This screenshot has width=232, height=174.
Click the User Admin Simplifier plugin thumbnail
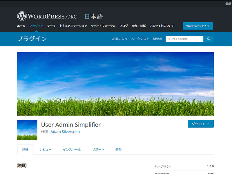pos(27,130)
